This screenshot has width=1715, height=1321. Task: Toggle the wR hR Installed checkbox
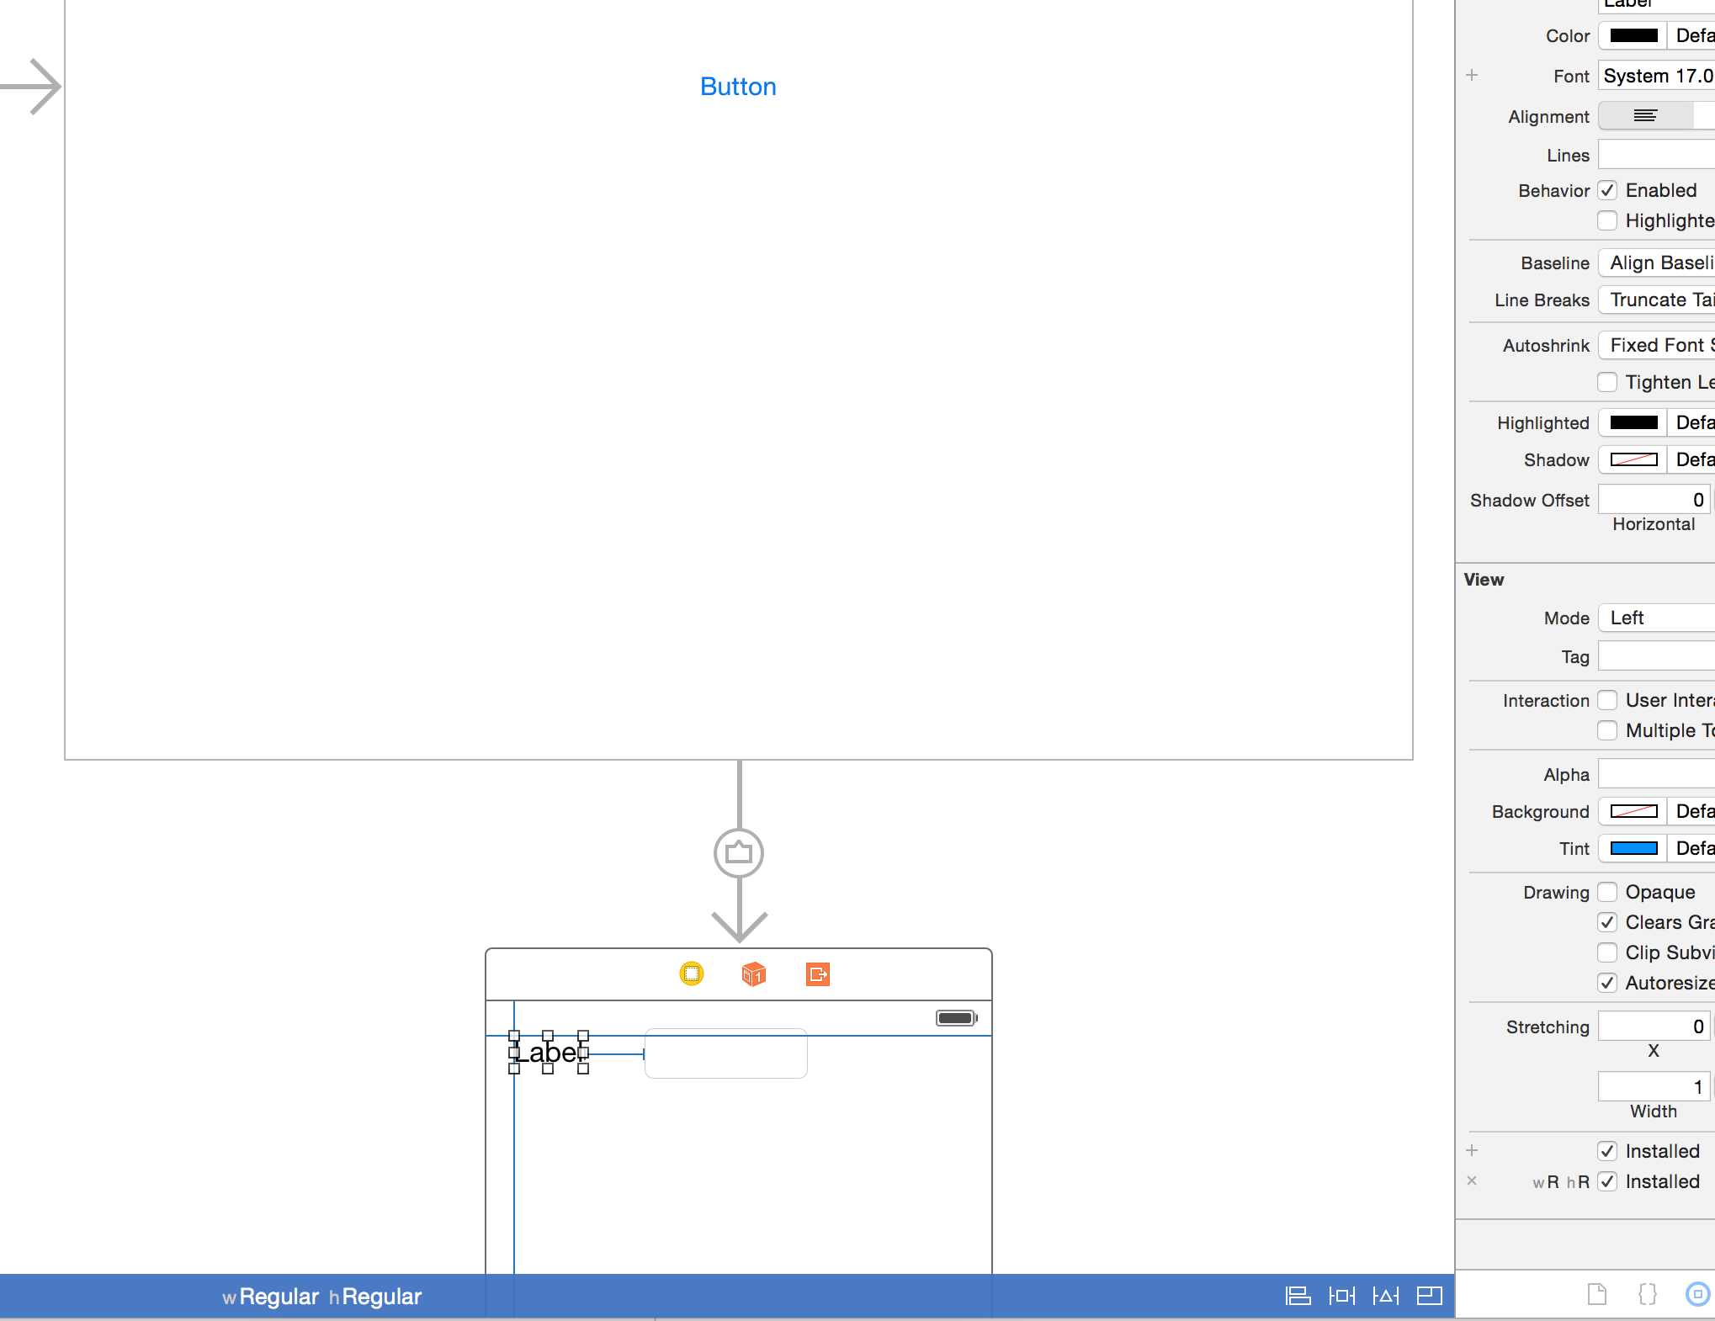1607,1181
